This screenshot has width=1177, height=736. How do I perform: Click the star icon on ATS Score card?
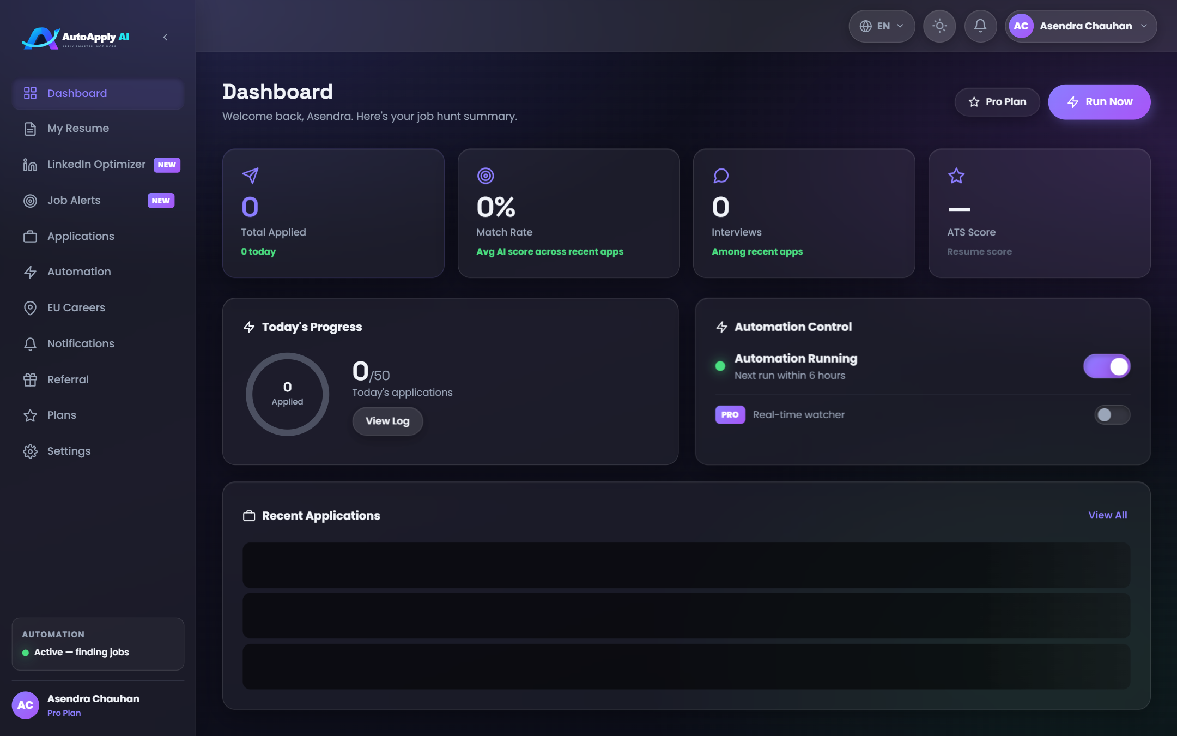click(956, 176)
